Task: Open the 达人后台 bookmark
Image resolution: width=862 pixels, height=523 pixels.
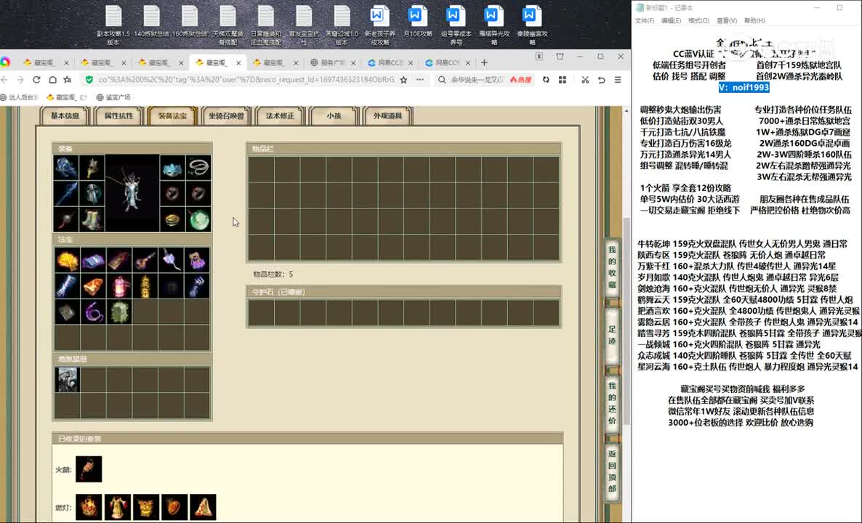Action: click(20, 97)
